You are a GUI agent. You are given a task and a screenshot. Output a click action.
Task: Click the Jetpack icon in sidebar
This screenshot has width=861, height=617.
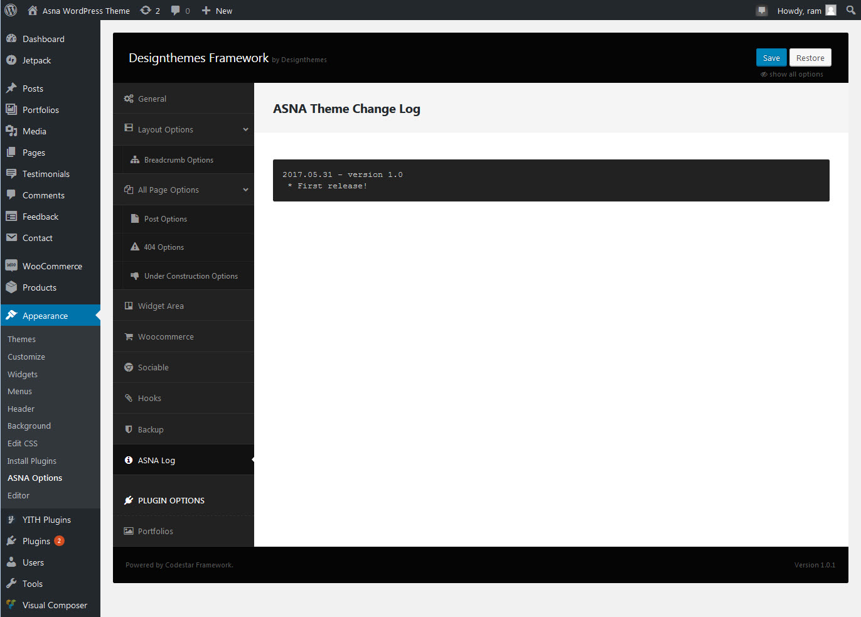pos(11,60)
